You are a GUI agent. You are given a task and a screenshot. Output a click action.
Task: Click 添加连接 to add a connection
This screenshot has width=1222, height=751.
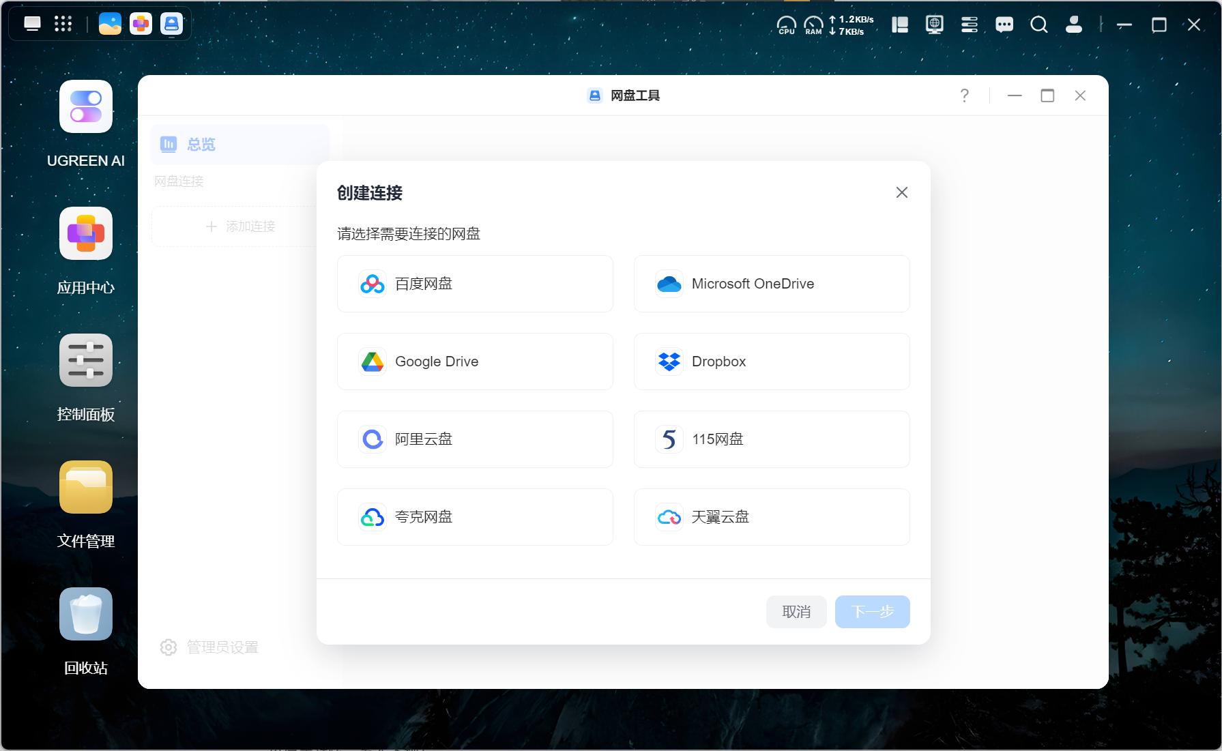point(239,226)
